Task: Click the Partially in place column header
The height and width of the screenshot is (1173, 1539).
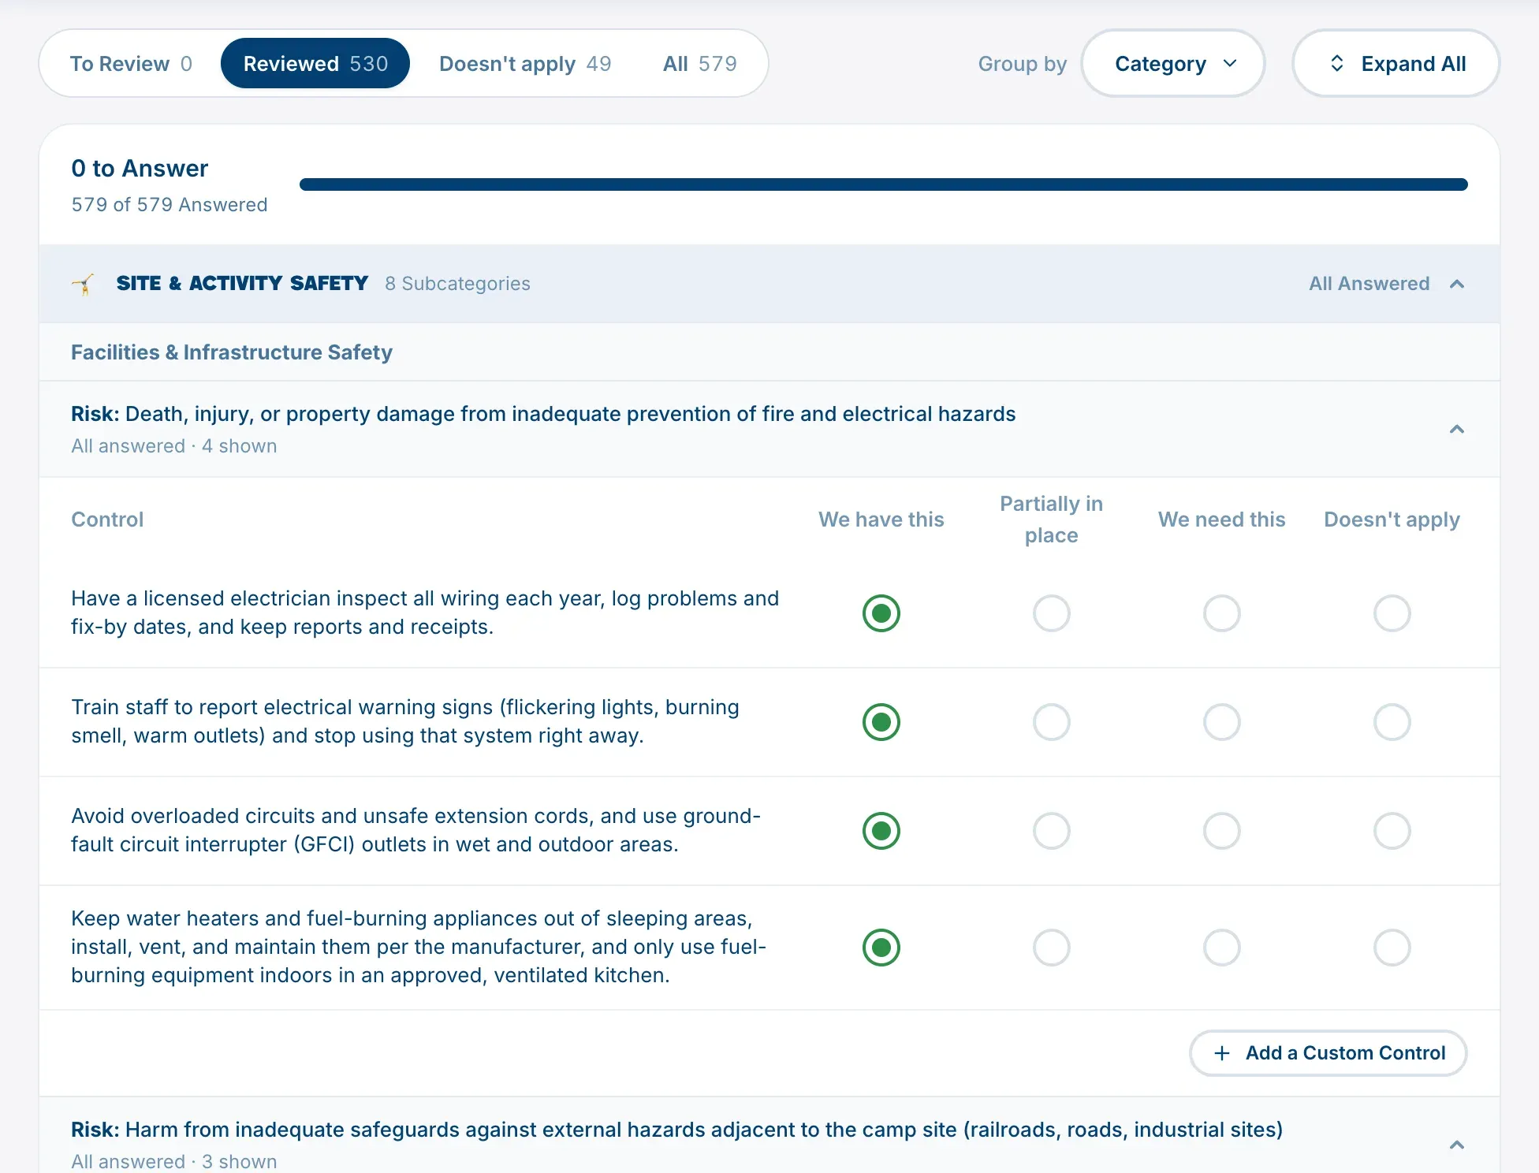Action: coord(1052,519)
